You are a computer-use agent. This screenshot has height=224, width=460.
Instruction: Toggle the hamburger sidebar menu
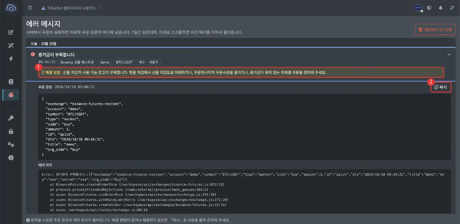30,8
